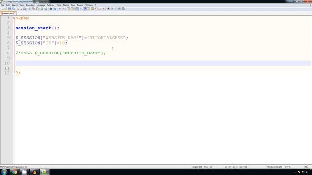This screenshot has width=312, height=175.
Task: Open the Encoding menu
Action: click(x=30, y=5)
